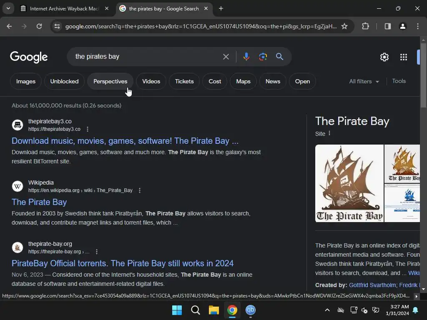This screenshot has width=427, height=320.
Task: Open more options beside Site label
Action: coord(329,133)
